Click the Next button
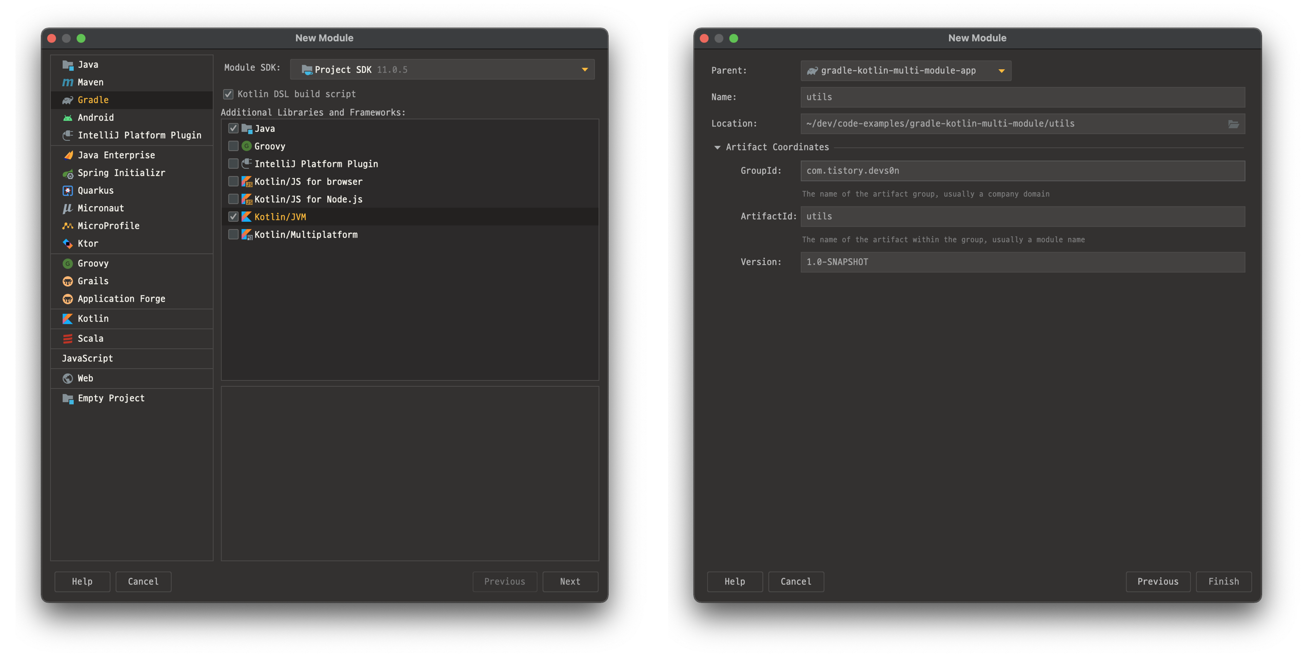 [570, 582]
